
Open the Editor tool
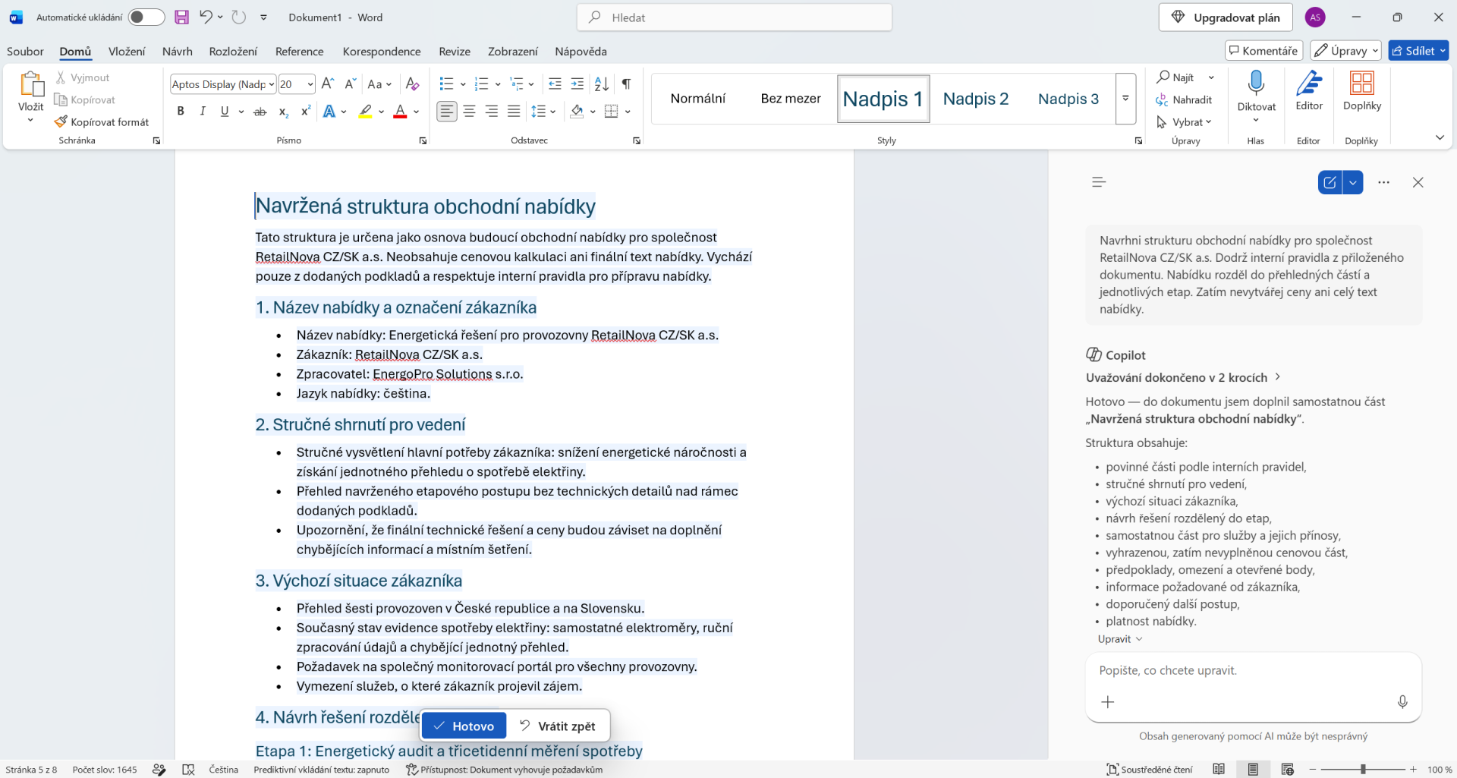[x=1309, y=93]
